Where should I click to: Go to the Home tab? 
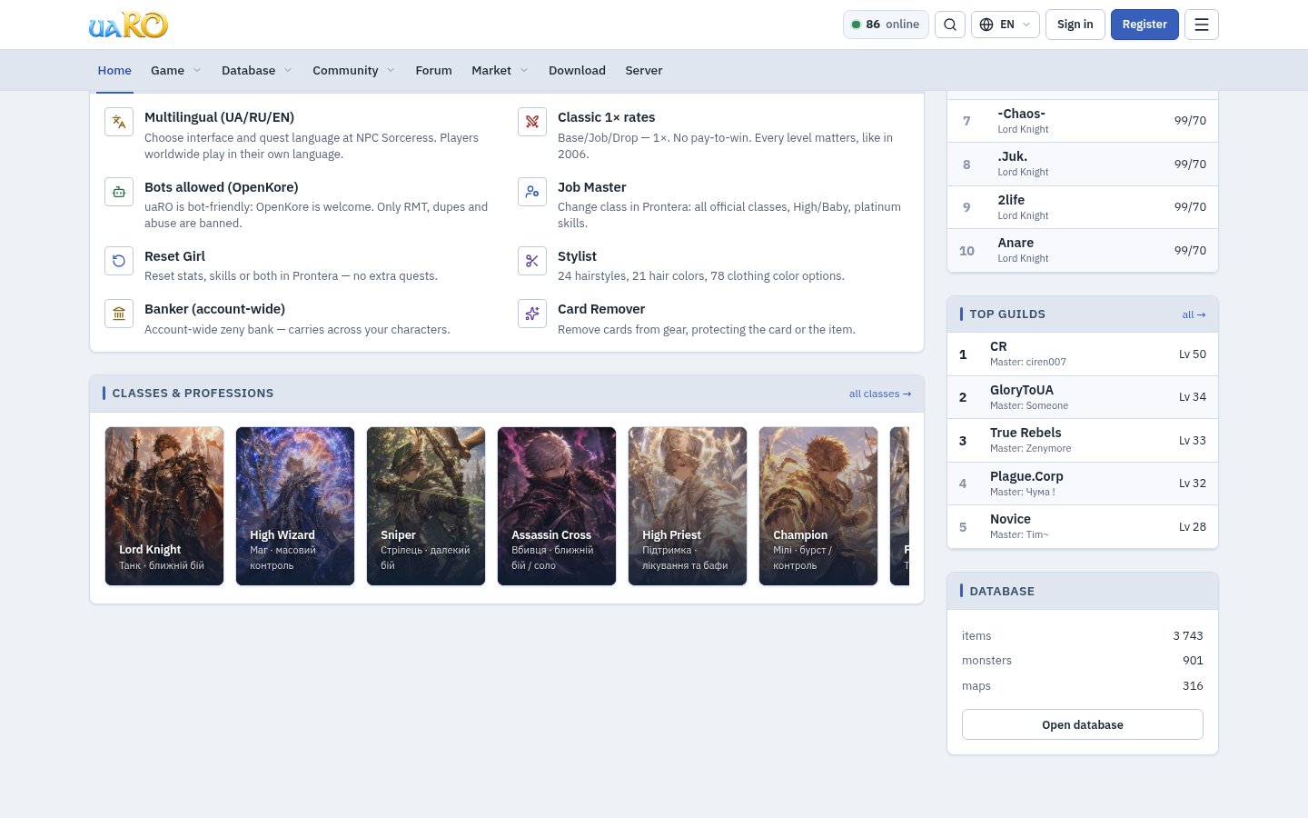114,70
